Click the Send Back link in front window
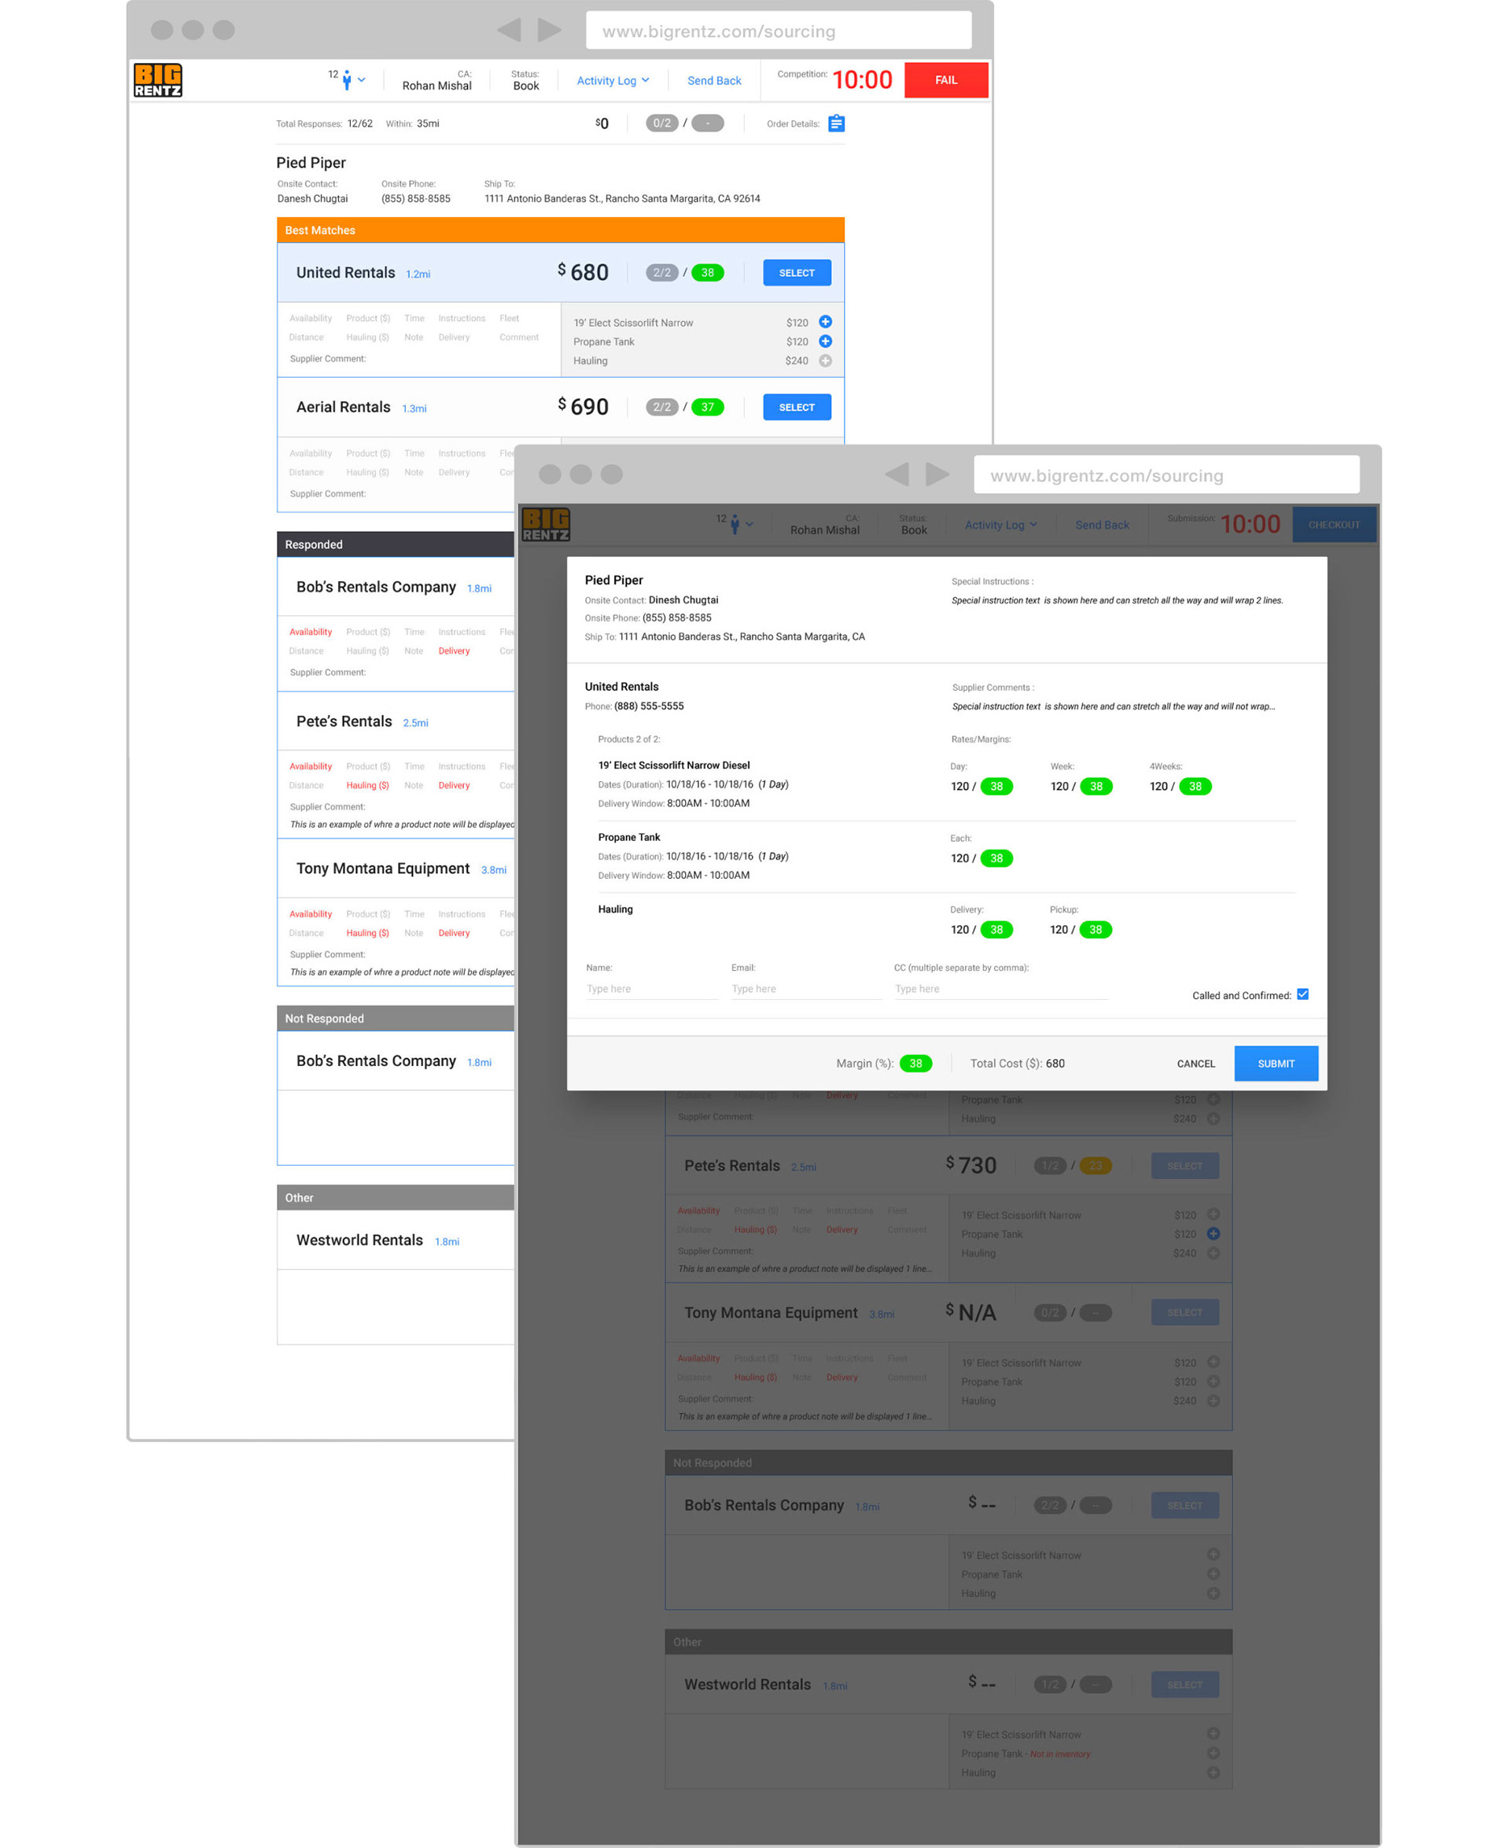The image size is (1510, 1848). tap(1102, 525)
